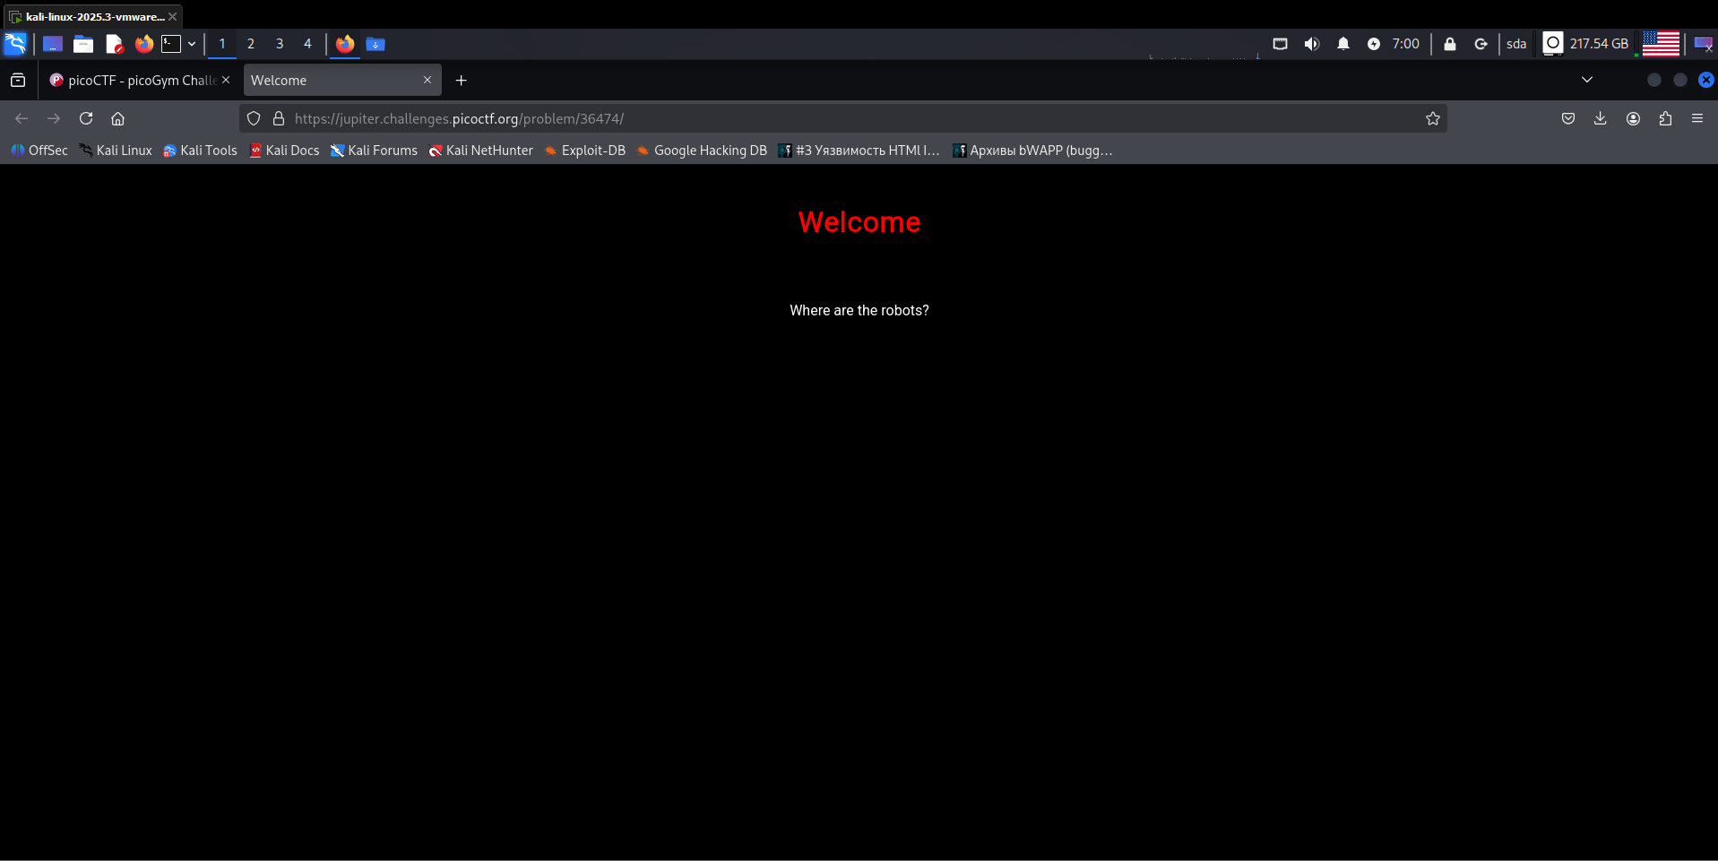Screen dimensions: 1718x861
Task: Save page to Pocket icon
Action: tap(1567, 118)
